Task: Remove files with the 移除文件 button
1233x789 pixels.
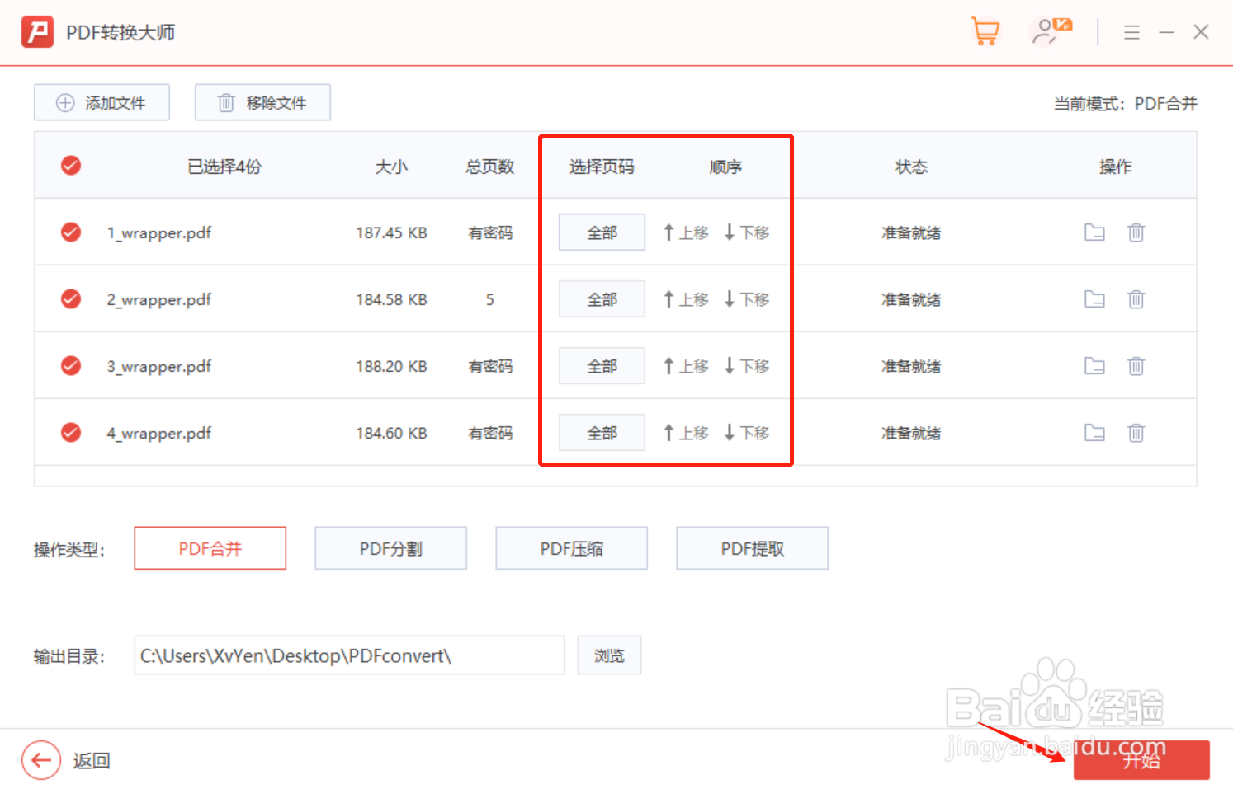Action: point(262,102)
